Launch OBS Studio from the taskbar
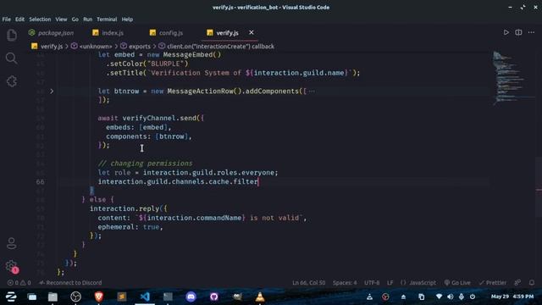 click(75, 297)
